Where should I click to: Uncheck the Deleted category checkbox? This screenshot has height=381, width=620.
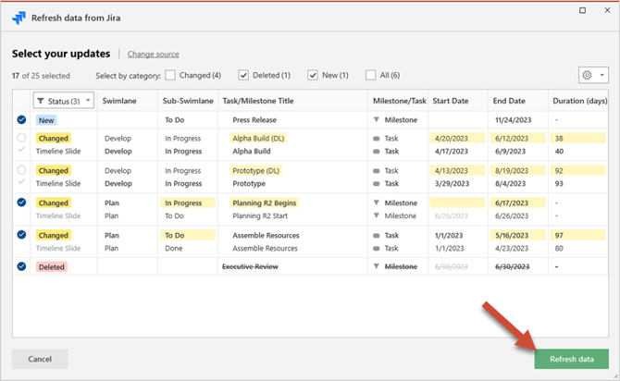244,75
